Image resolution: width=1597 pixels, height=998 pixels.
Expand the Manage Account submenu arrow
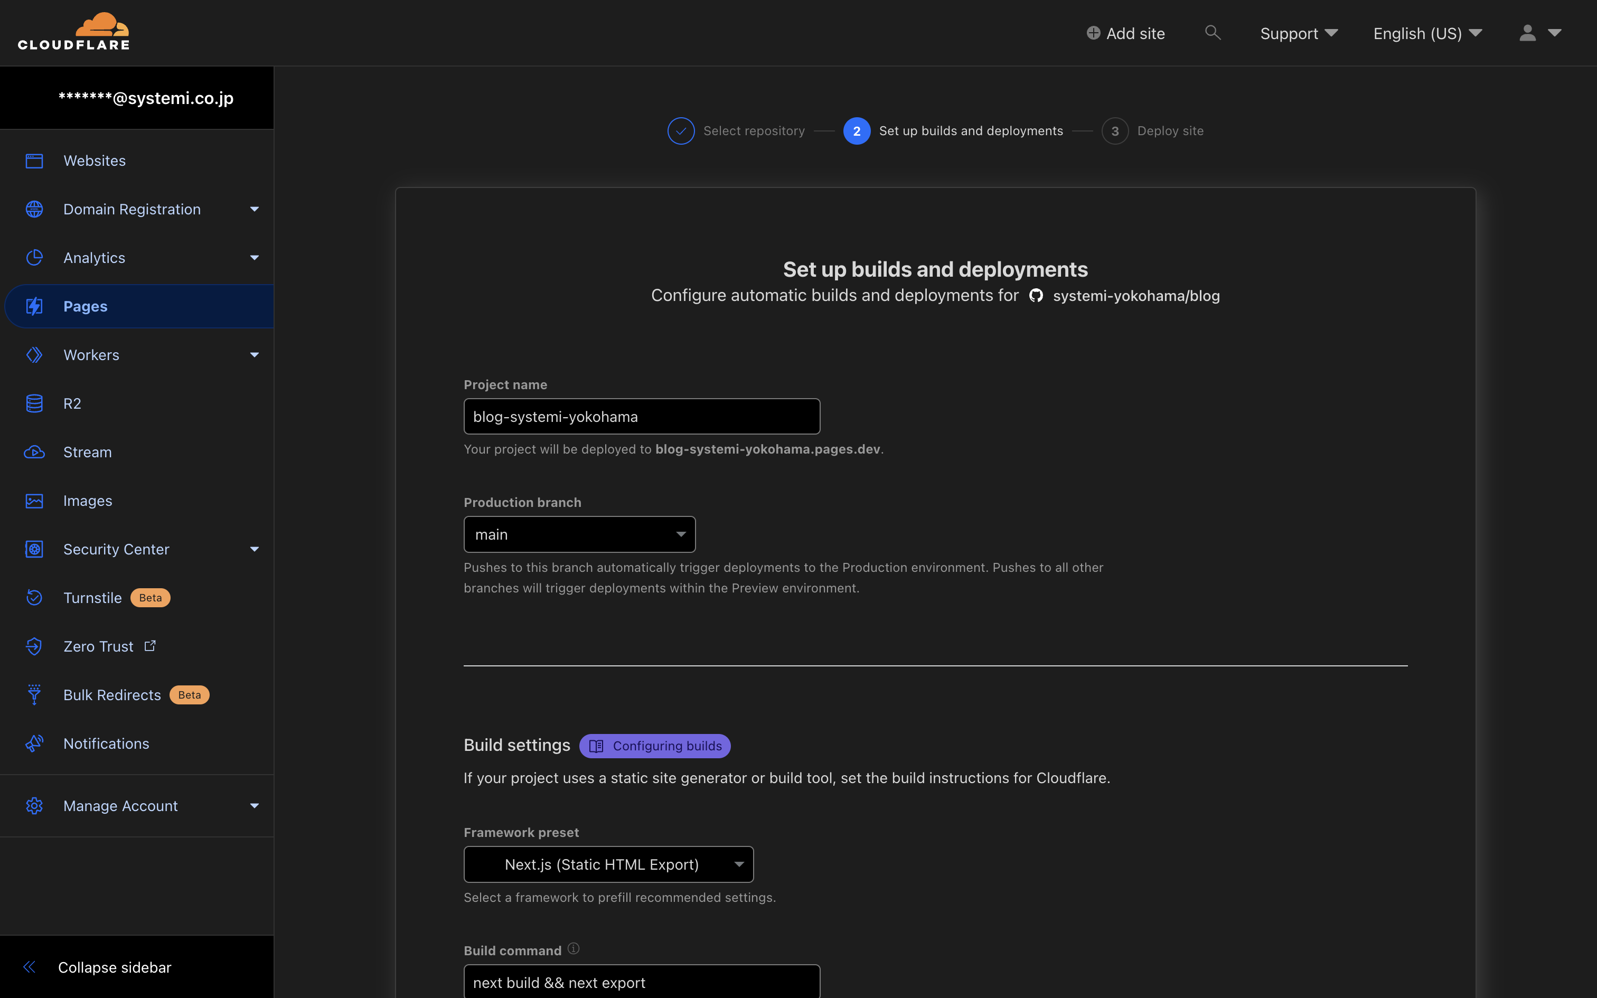(254, 806)
